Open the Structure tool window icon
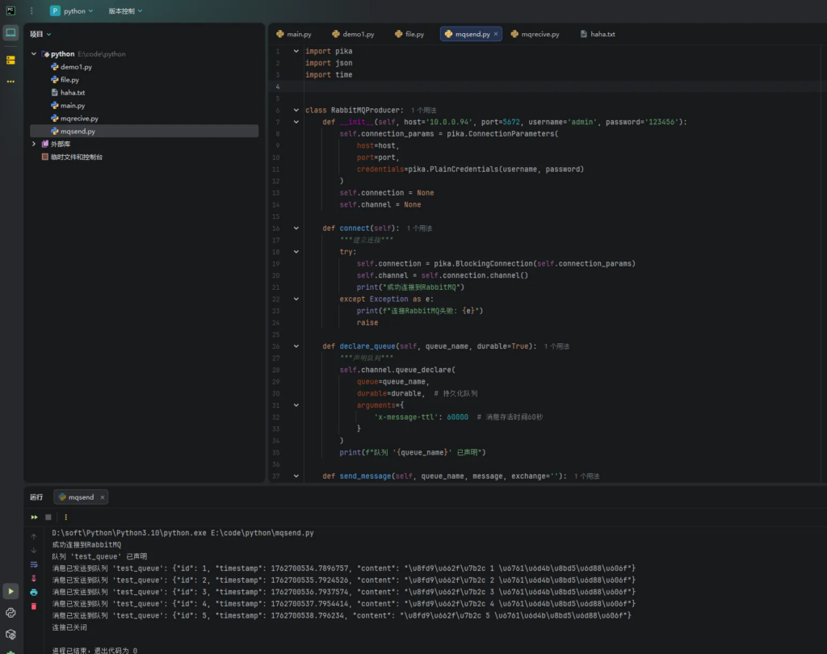This screenshot has height=654, width=827. click(10, 60)
